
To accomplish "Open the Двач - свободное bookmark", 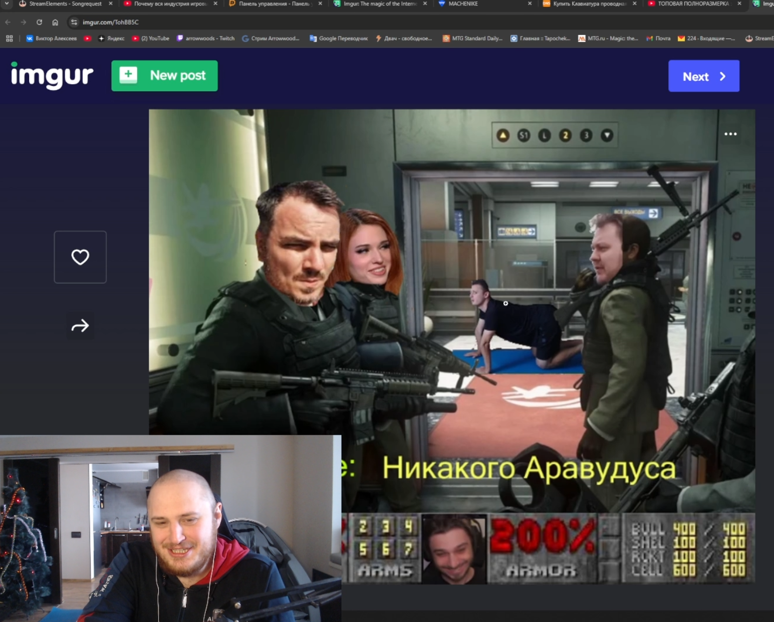I will click(x=403, y=39).
